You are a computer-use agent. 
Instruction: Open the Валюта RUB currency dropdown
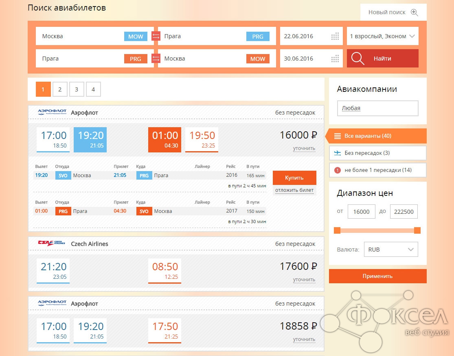click(x=390, y=250)
